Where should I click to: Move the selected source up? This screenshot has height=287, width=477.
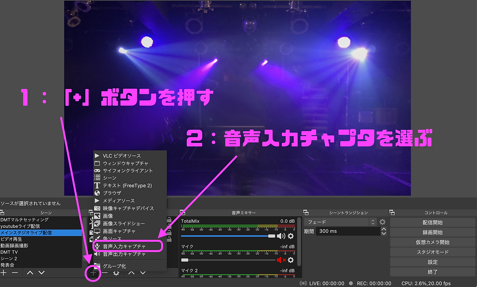click(x=131, y=273)
